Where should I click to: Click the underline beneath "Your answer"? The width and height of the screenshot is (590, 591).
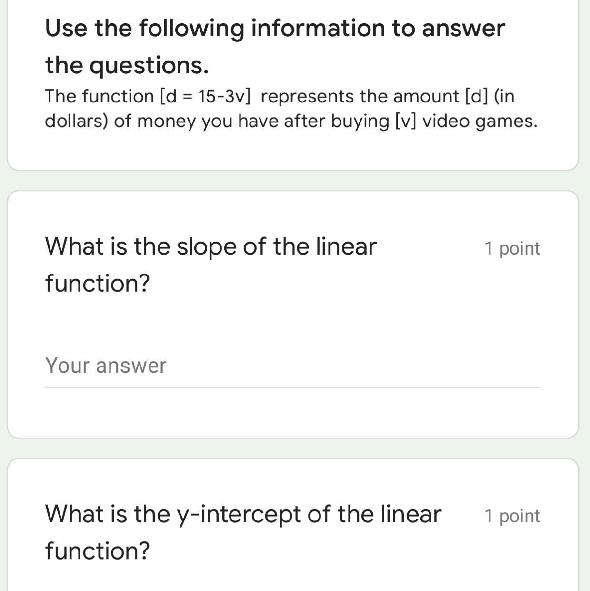click(x=292, y=387)
